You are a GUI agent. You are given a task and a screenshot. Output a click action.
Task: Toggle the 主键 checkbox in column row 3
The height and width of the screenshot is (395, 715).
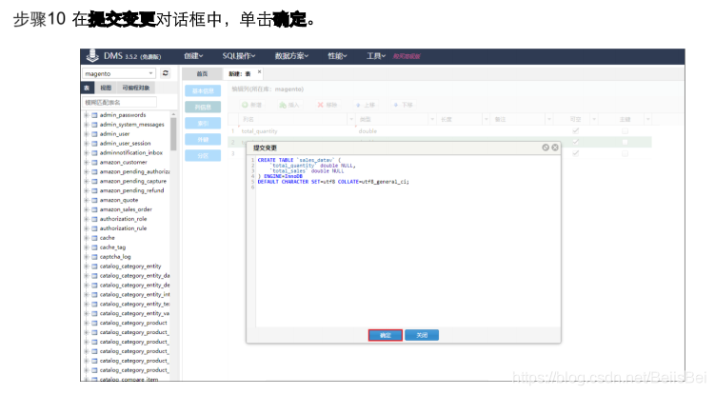click(625, 153)
